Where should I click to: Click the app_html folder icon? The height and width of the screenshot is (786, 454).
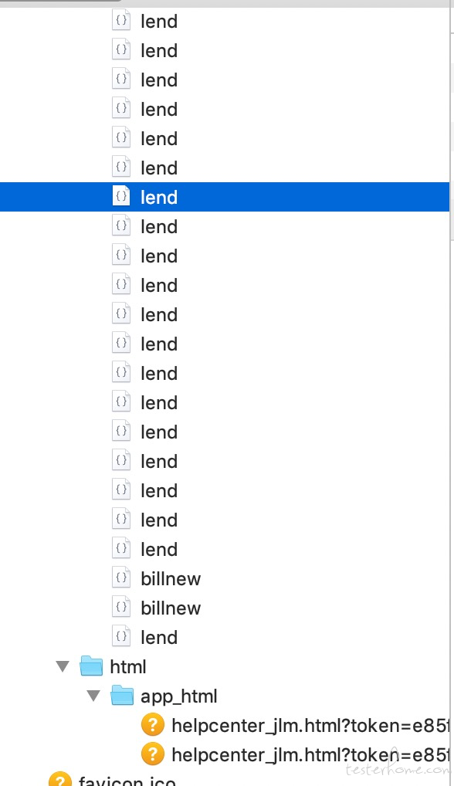click(122, 695)
